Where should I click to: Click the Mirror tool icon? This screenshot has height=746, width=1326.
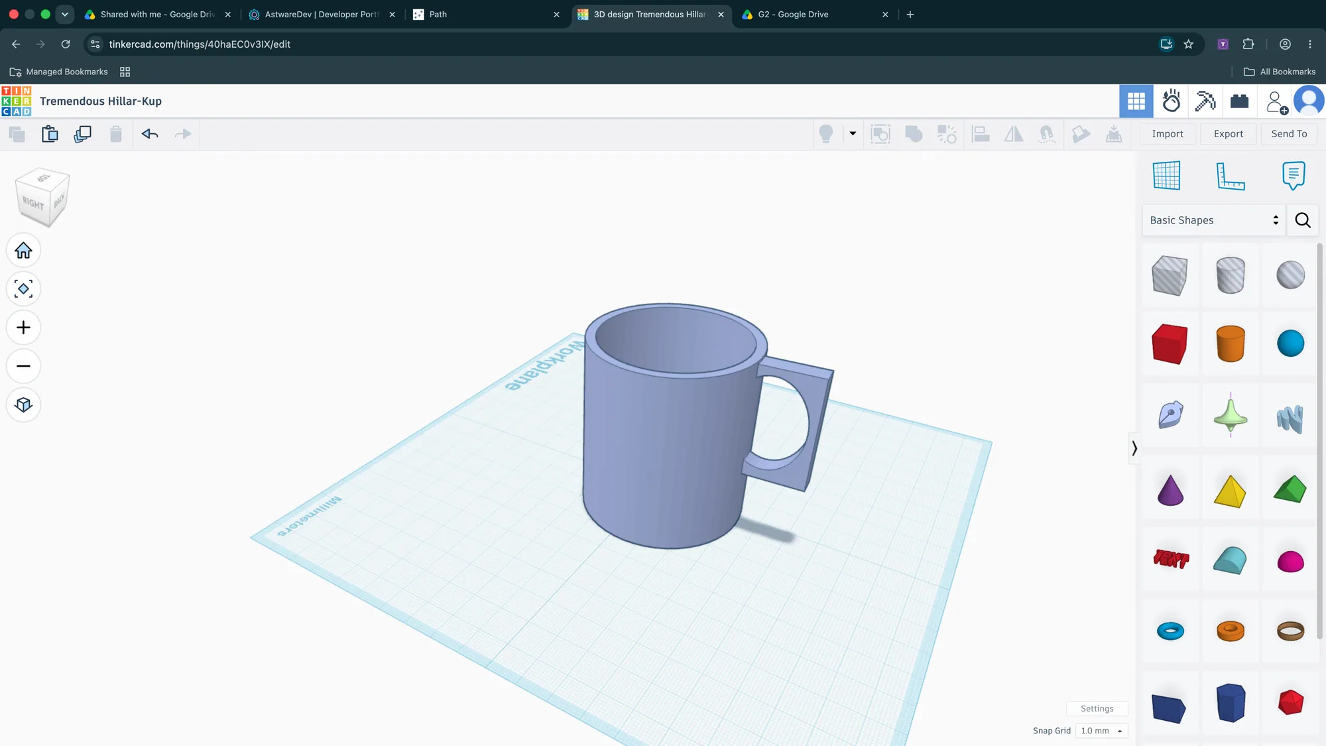[1014, 134]
